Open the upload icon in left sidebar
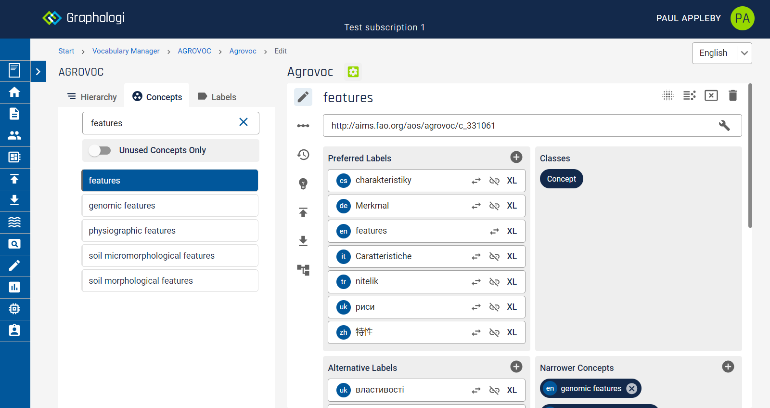The width and height of the screenshot is (770, 408). (x=14, y=179)
